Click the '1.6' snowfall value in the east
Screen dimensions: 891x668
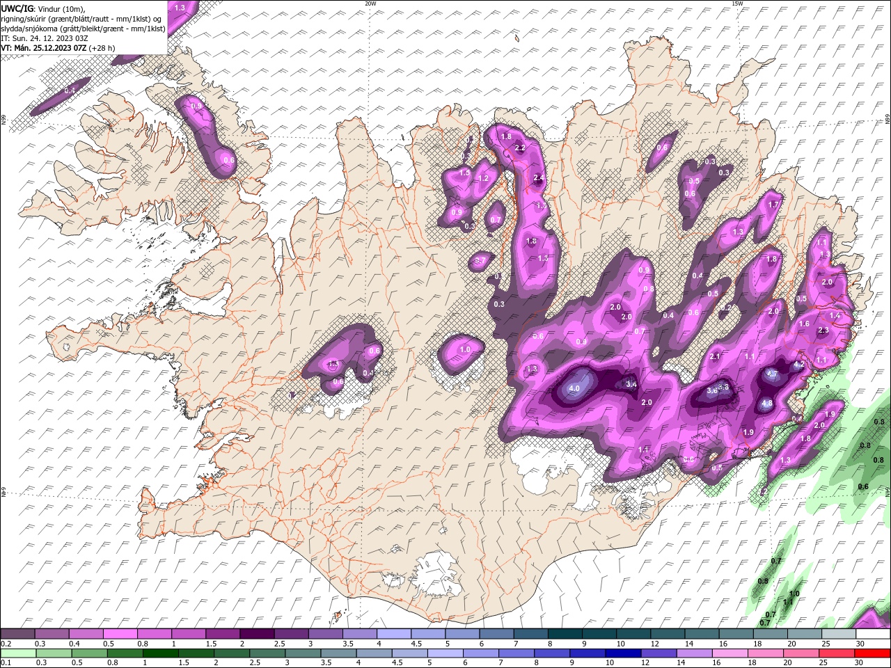(804, 324)
